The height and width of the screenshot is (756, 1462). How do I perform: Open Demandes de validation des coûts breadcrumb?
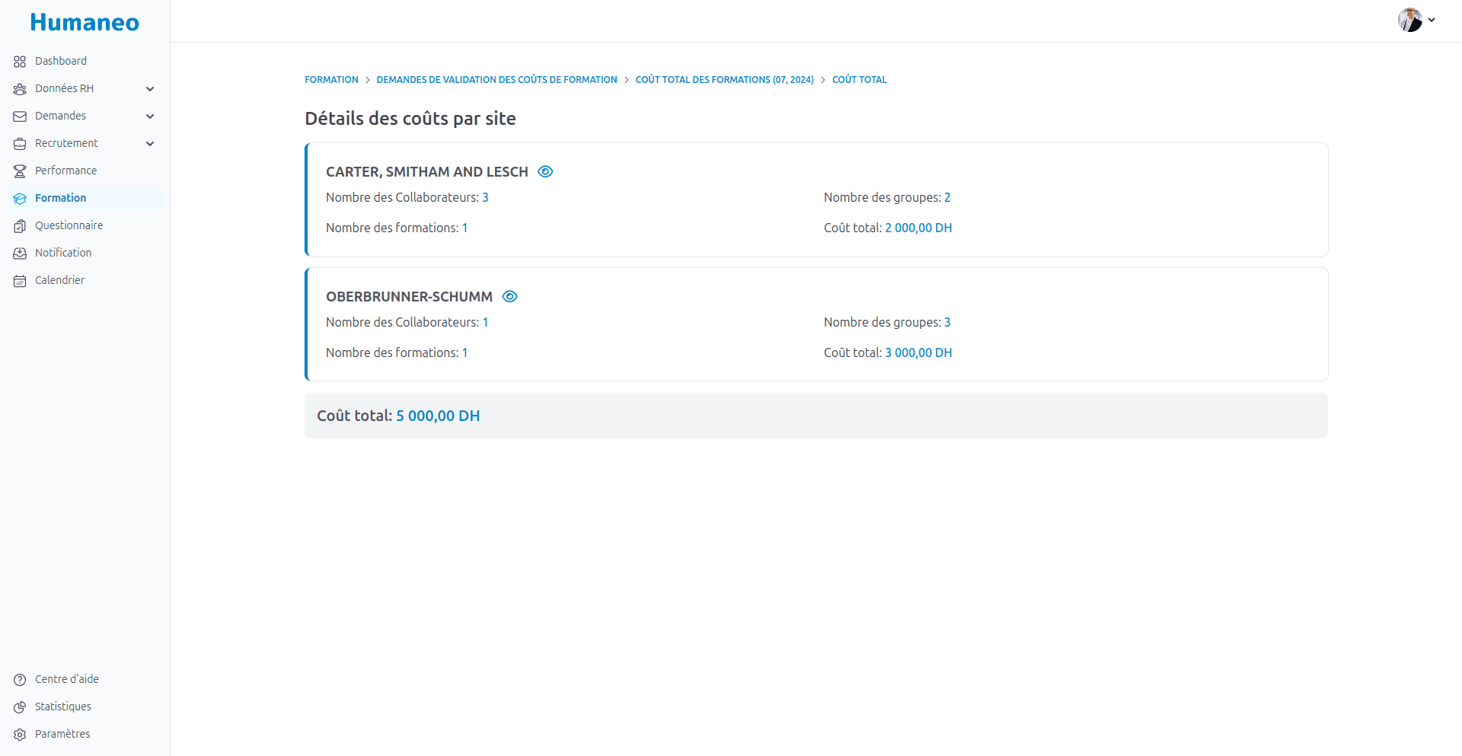[x=496, y=80]
